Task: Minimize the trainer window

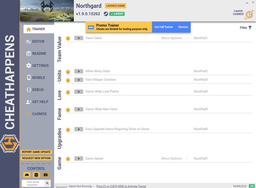Action: click(x=247, y=3)
